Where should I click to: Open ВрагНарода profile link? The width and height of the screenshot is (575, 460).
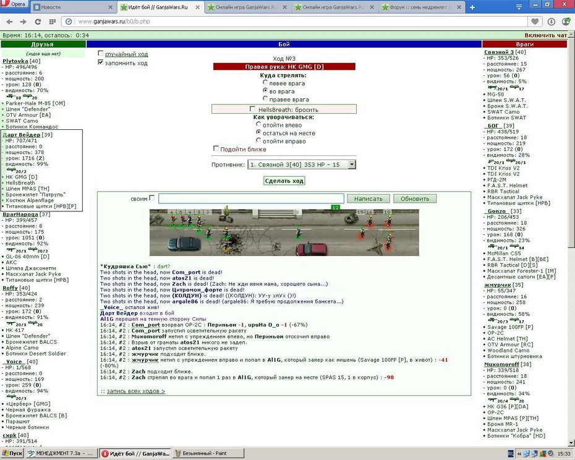click(20, 214)
